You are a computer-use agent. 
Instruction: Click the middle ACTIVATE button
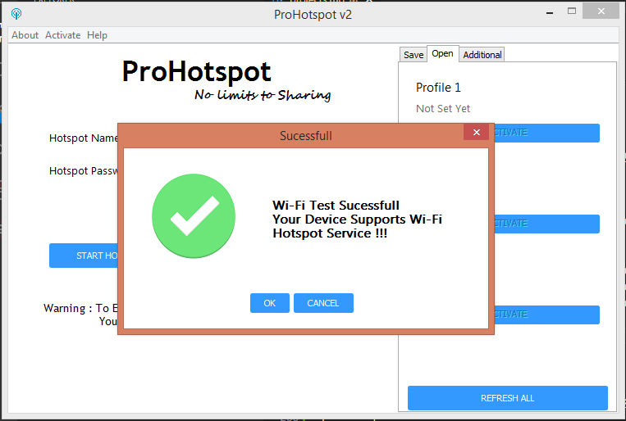click(546, 224)
